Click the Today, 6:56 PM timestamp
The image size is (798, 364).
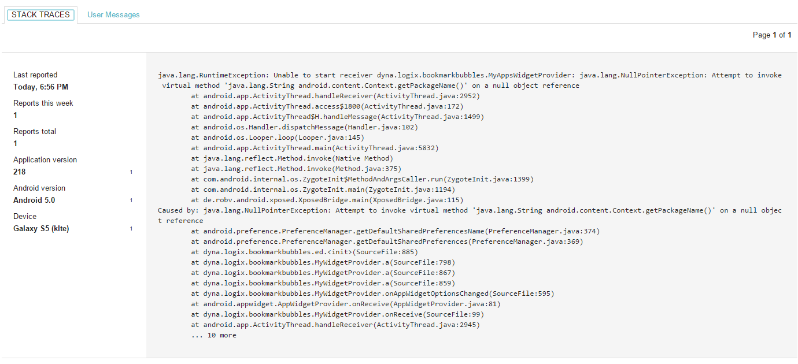tap(41, 87)
